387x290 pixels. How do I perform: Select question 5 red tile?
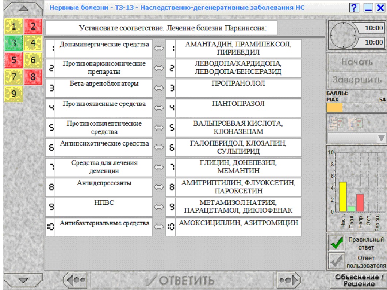[x=14, y=60]
